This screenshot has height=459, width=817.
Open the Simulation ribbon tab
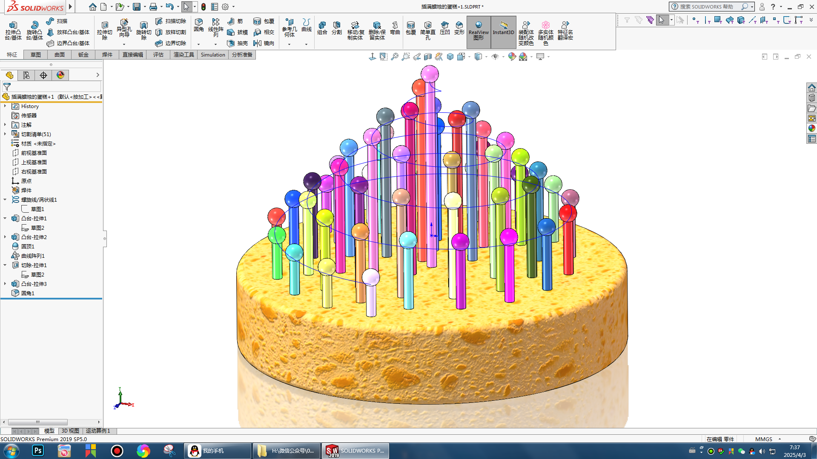coord(212,55)
